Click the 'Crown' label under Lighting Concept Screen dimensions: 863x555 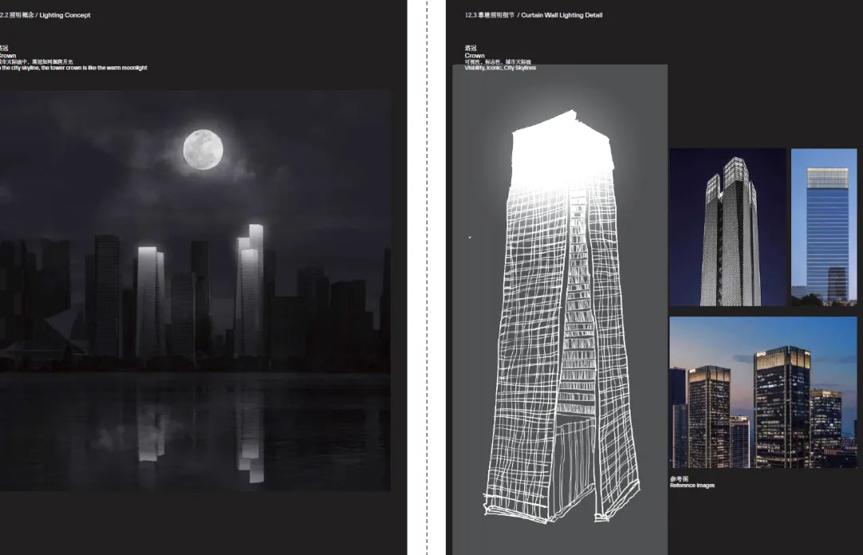coord(8,56)
